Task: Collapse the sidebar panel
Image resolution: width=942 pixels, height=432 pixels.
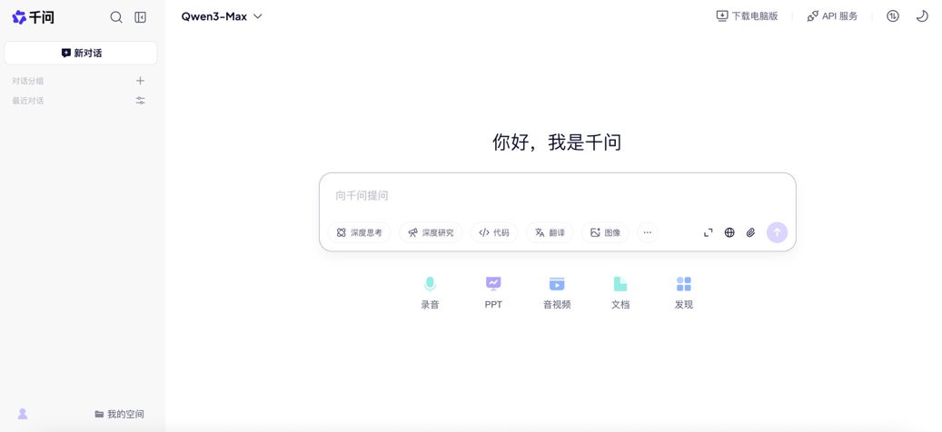Action: 141,17
